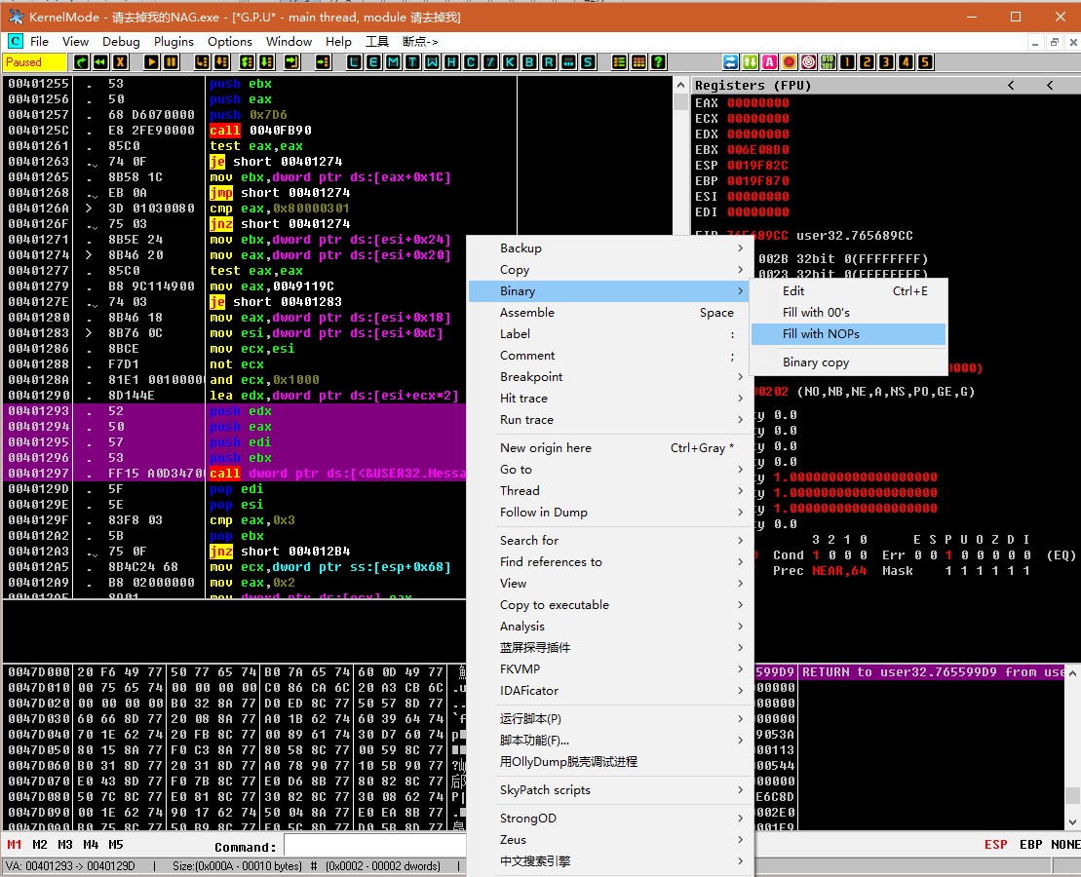Open the Source window (S icon)
The width and height of the screenshot is (1081, 877).
(x=588, y=62)
